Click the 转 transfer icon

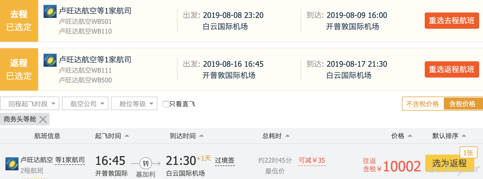[146, 164]
